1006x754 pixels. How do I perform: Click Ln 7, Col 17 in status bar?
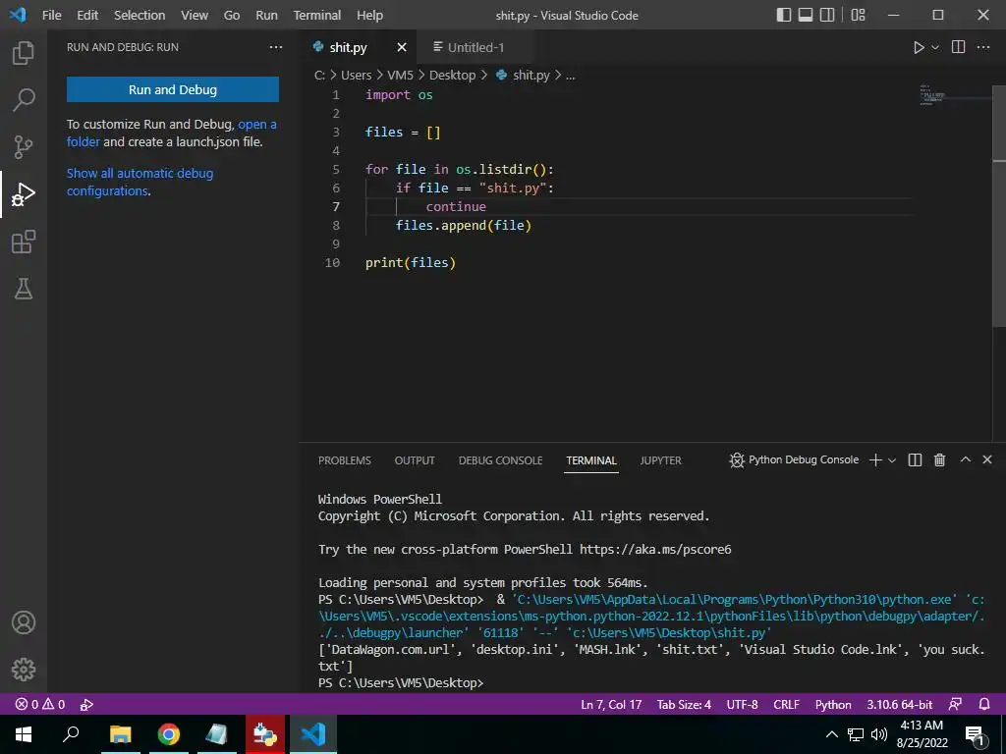click(611, 704)
